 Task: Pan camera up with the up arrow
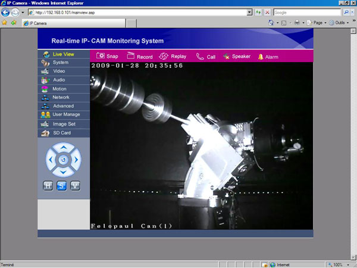click(x=64, y=148)
